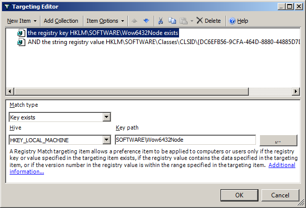Delete the selected targeting item
The width and height of the screenshot is (306, 208).
tap(208, 21)
